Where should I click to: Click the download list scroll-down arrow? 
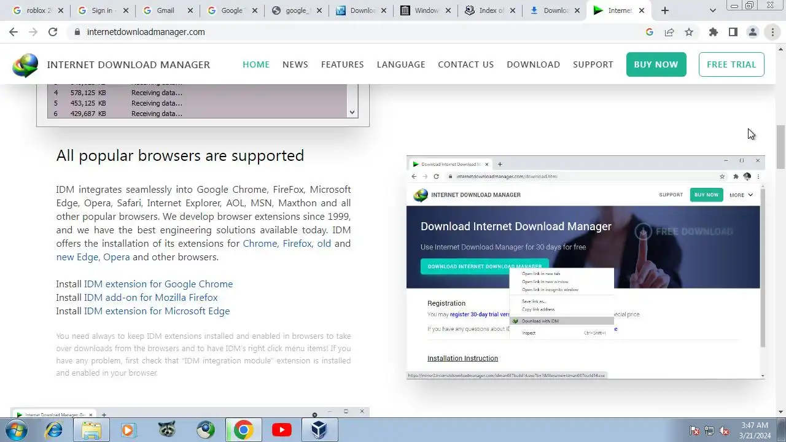(352, 112)
